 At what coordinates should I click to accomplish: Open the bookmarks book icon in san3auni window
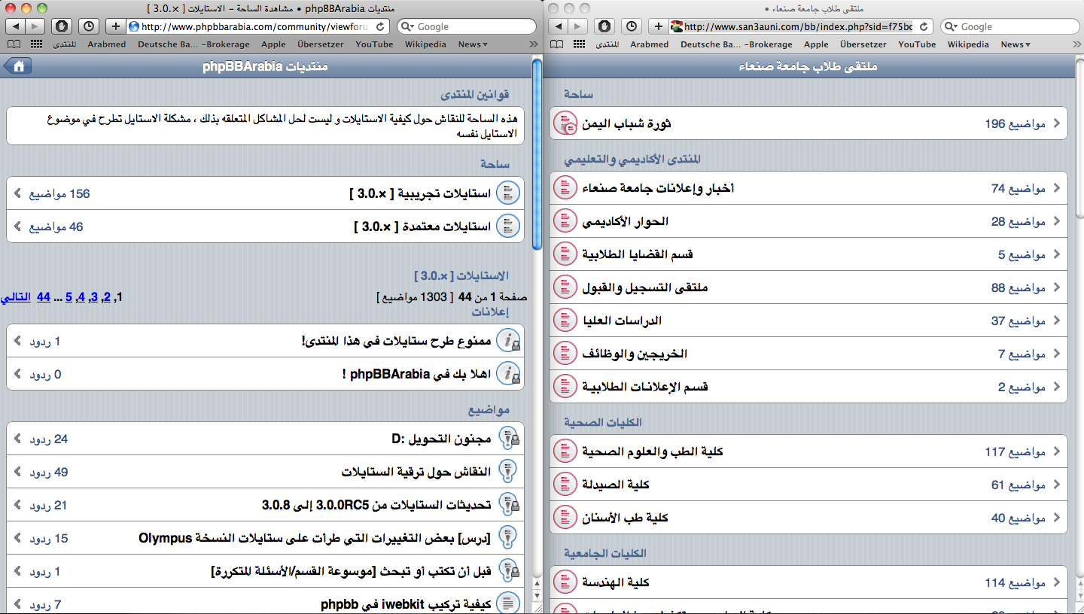click(x=557, y=44)
